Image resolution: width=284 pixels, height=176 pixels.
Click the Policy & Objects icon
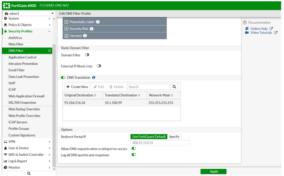click(5, 25)
